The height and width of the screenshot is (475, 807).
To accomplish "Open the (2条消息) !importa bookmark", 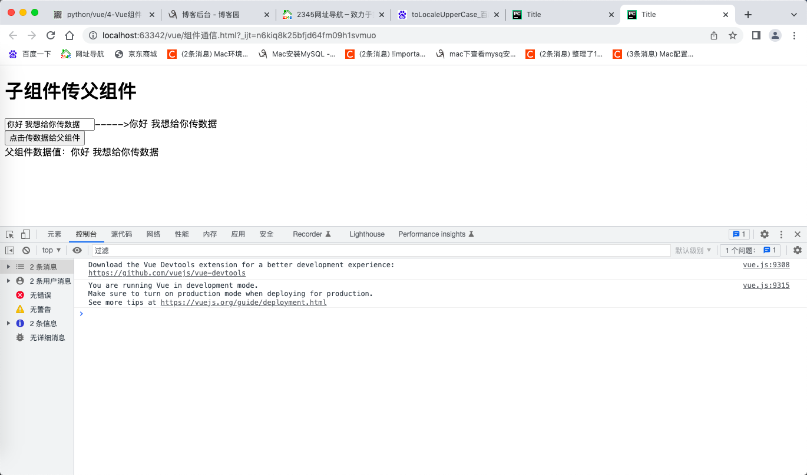I will pos(386,54).
